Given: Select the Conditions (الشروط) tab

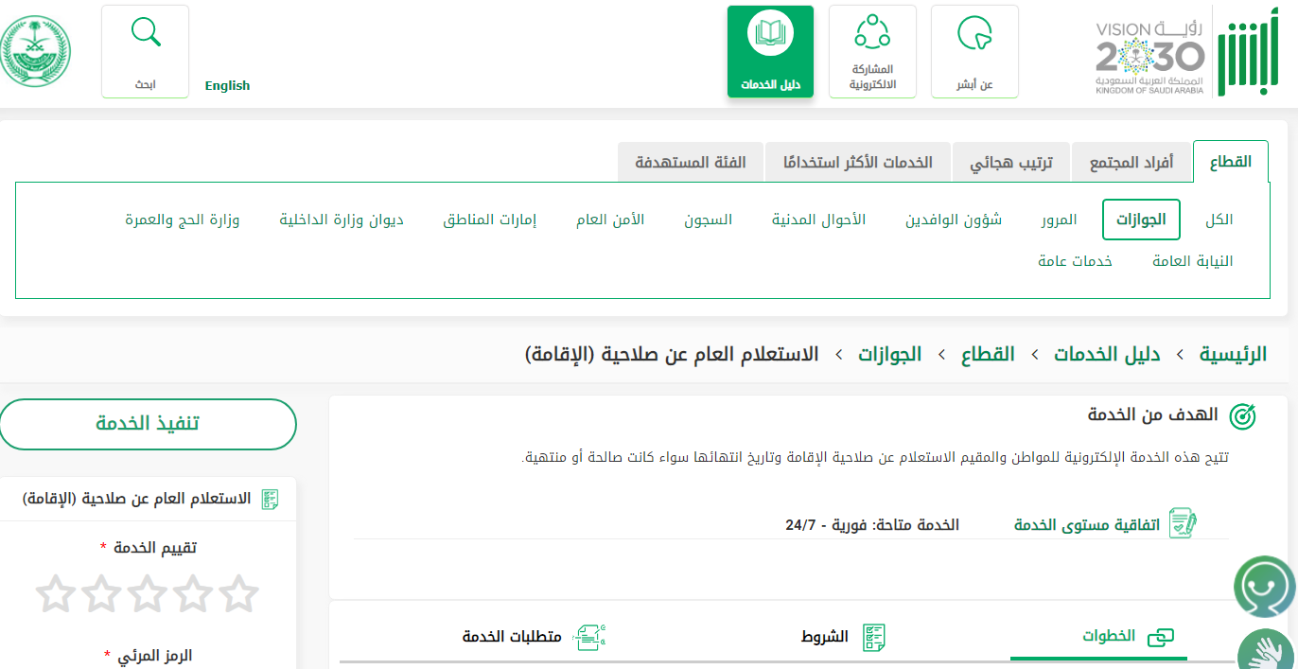Looking at the screenshot, I should [x=842, y=637].
